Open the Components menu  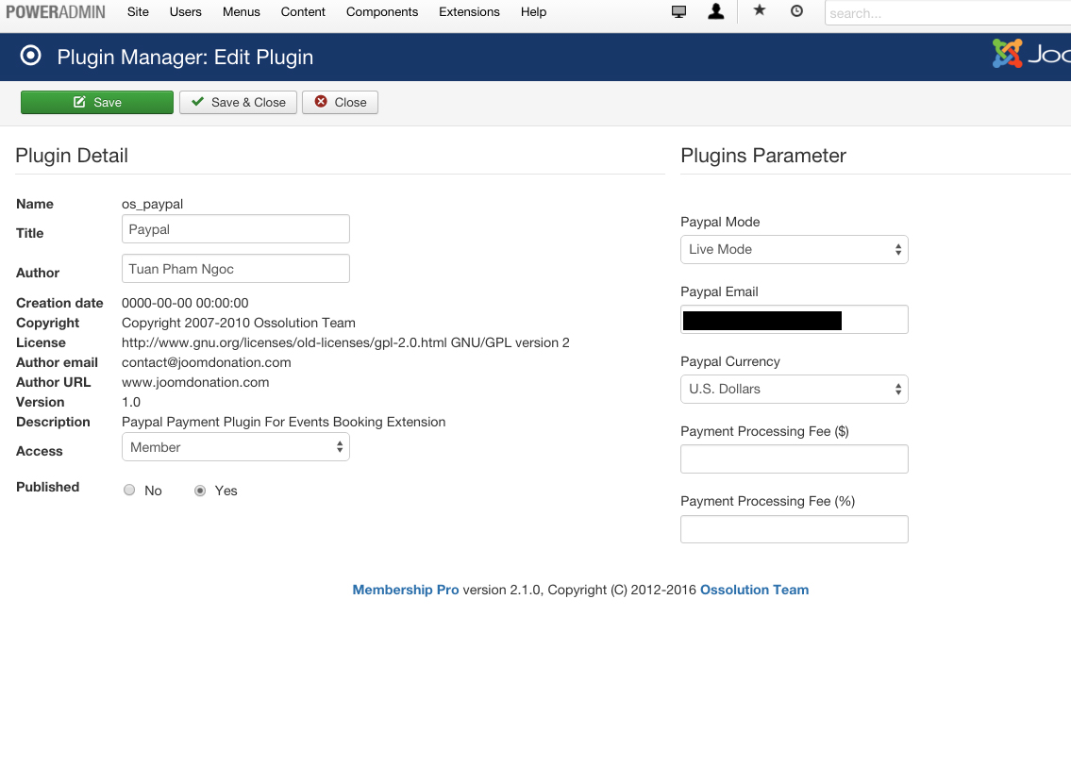coord(382,11)
